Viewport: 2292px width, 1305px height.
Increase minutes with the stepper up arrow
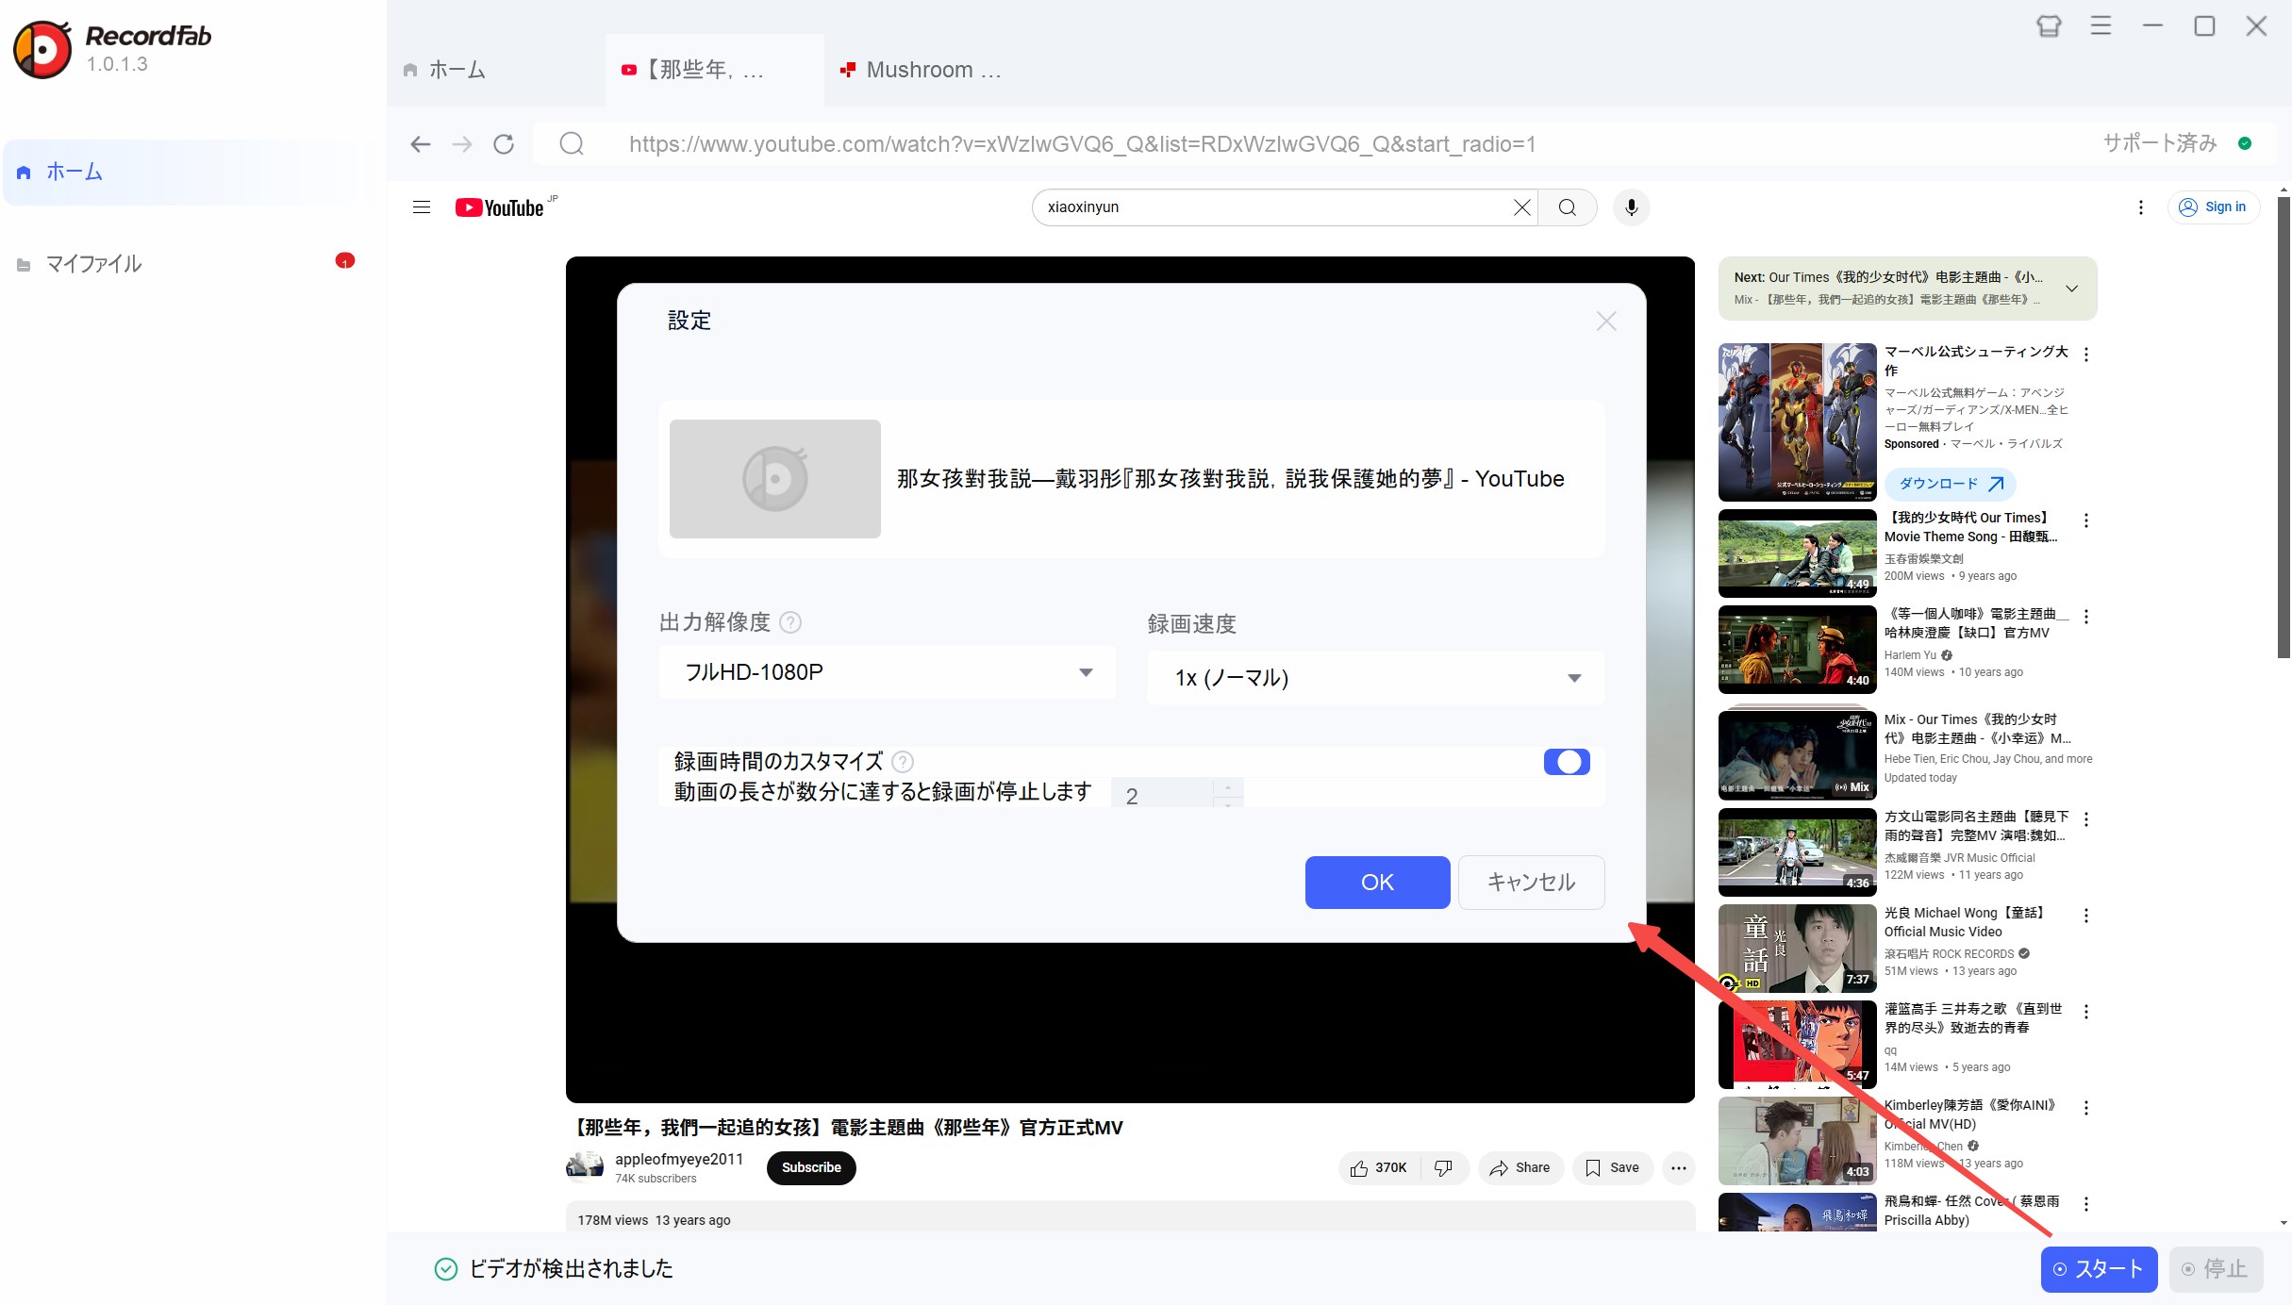coord(1227,786)
